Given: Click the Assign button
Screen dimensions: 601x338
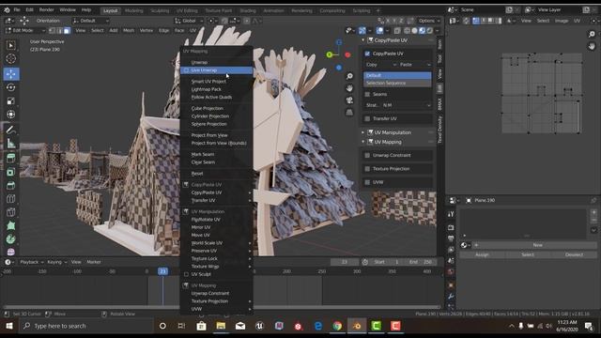Looking at the screenshot, I should (482, 254).
